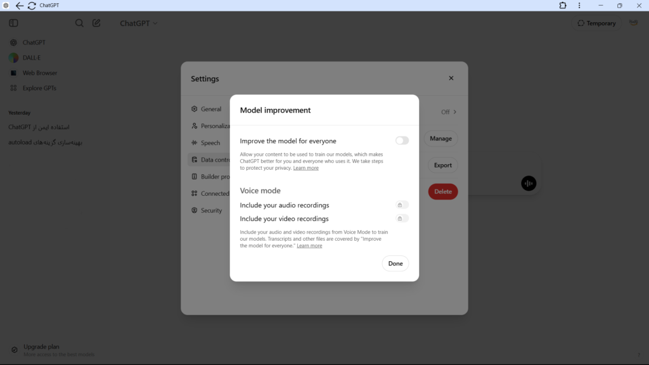Click Builder profile icon in Settings
649x365 pixels.
(x=194, y=177)
